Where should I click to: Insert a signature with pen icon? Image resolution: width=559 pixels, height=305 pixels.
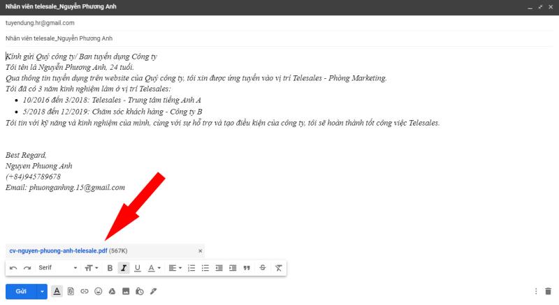[153, 292]
